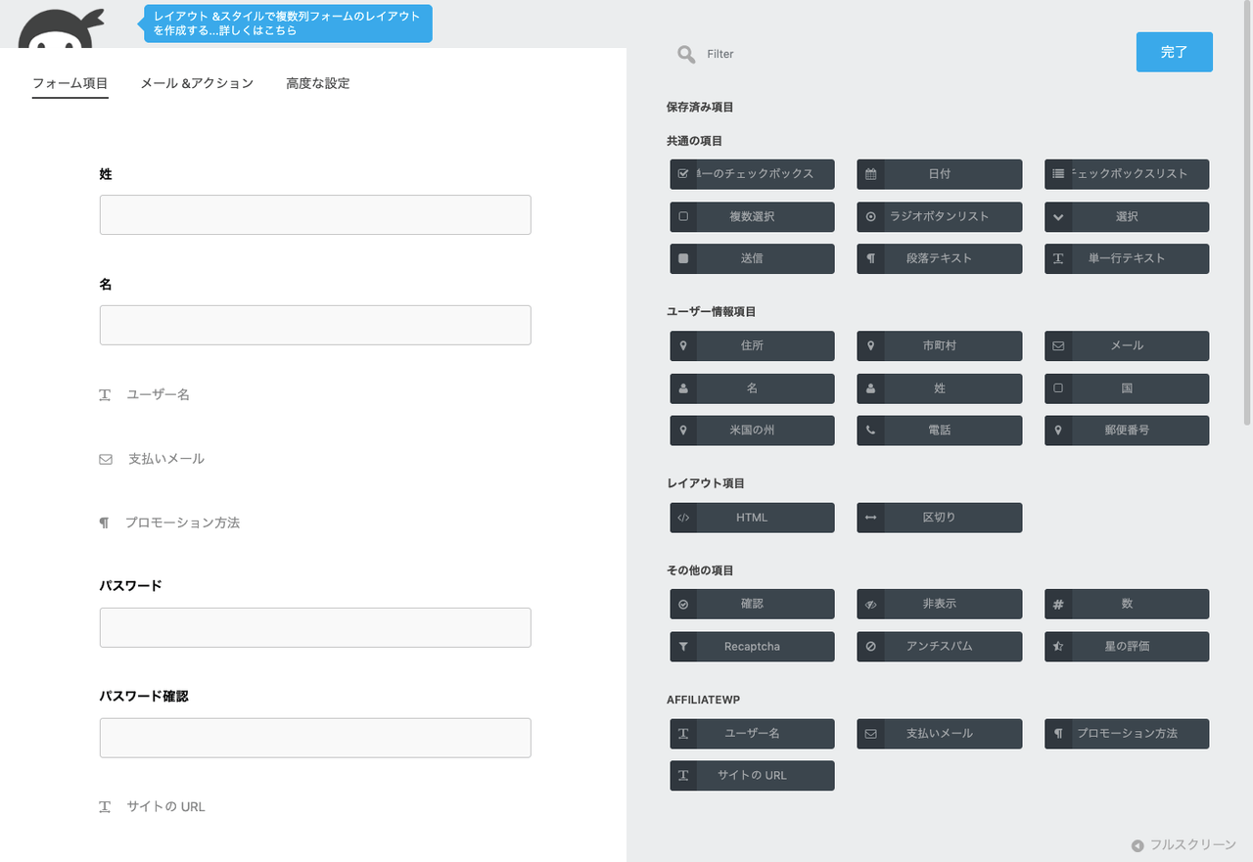Viewport: 1253px width, 862px height.
Task: Select the 姓 input field in form
Action: coord(315,214)
